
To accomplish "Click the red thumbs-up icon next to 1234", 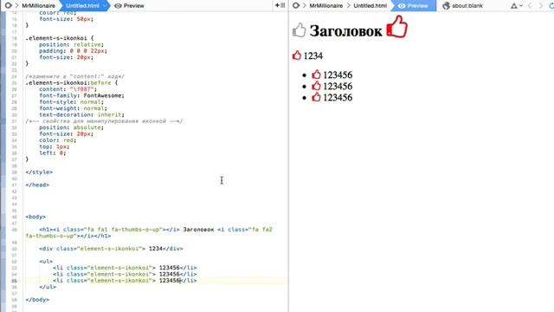I will point(297,55).
